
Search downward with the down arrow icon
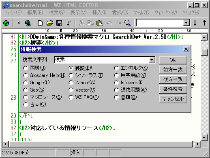tap(195, 23)
